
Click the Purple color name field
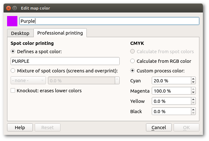(109, 21)
